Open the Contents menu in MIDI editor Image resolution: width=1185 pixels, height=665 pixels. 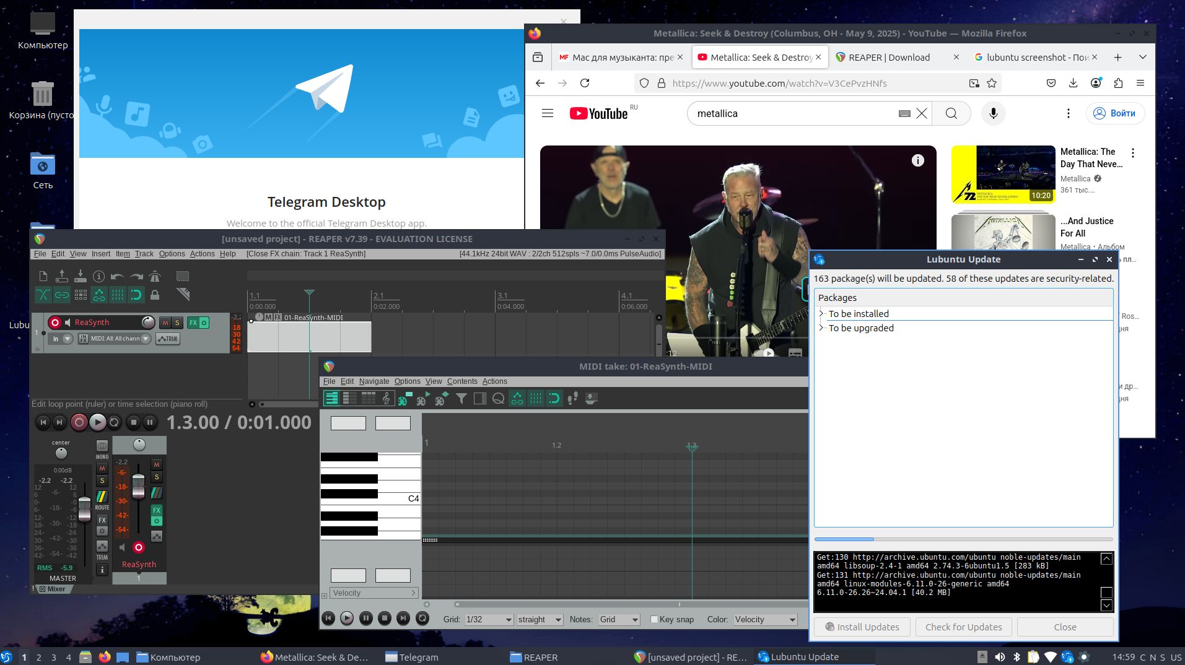click(x=462, y=381)
